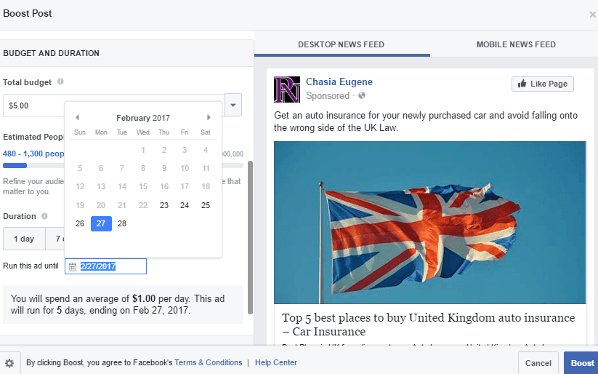Close the Boost Post dialog

[592, 15]
